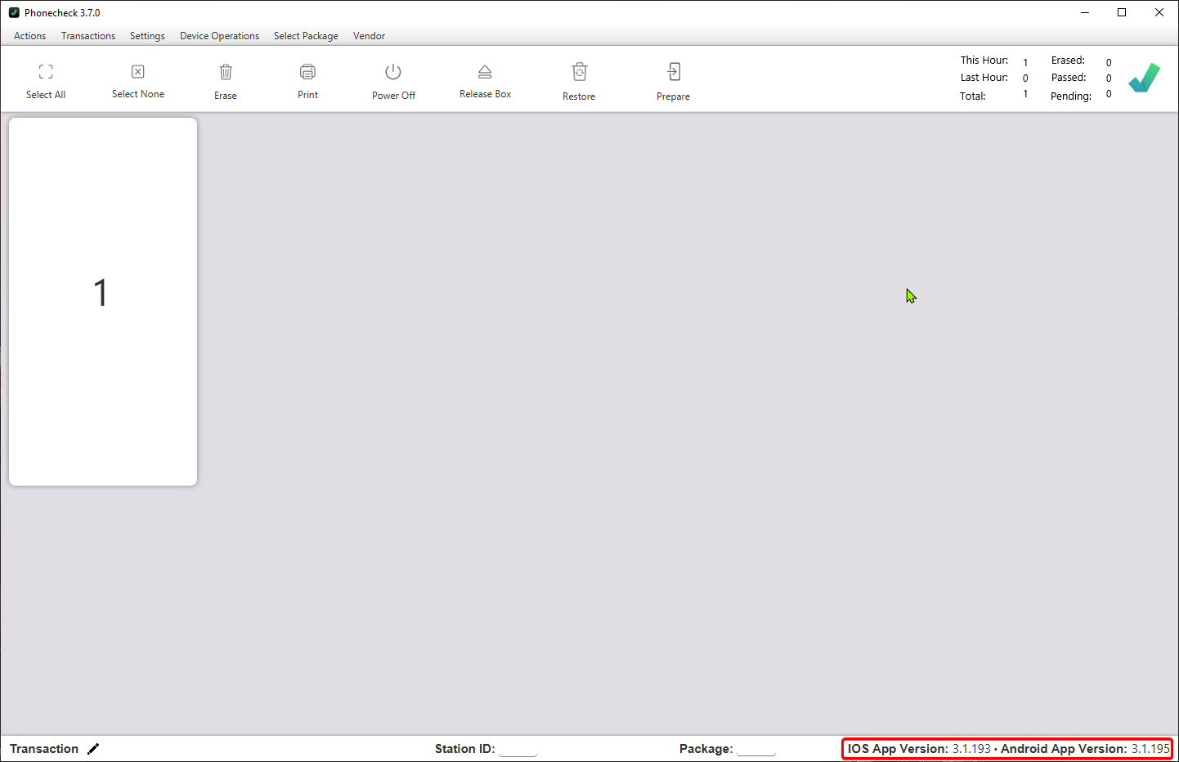This screenshot has height=762, width=1179.
Task: Click the Select None icon
Action: pyautogui.click(x=138, y=72)
